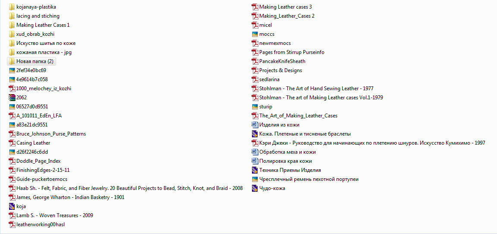This screenshot has width=497, height=234.
Task: Click the PDF icon of PancakeKnifeSheath
Action: [x=255, y=61]
